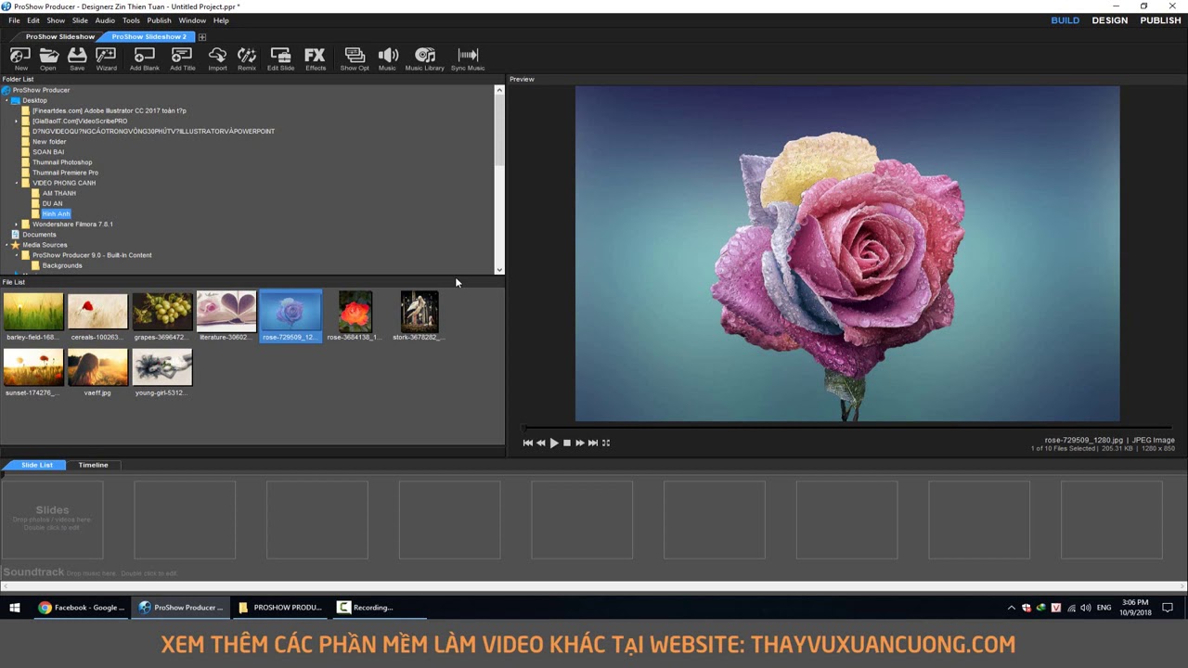1188x668 pixels.
Task: Select the Thumnail Photoshop folder
Action: pos(61,162)
